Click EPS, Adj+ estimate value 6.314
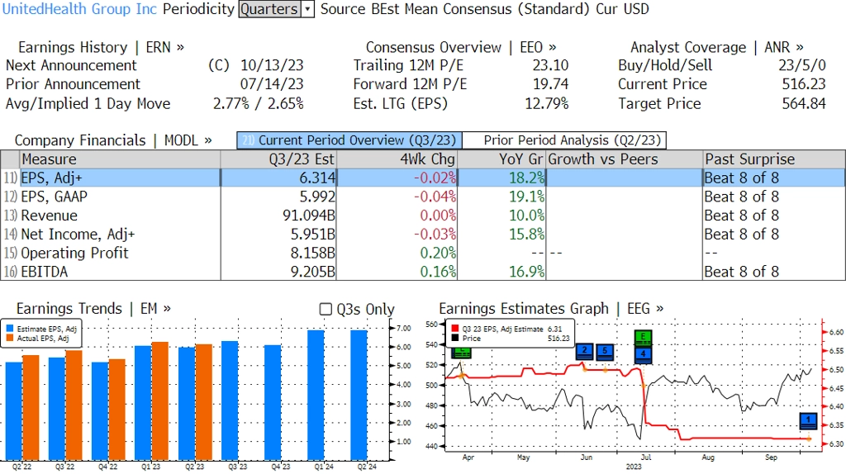846x474 pixels. pos(317,178)
